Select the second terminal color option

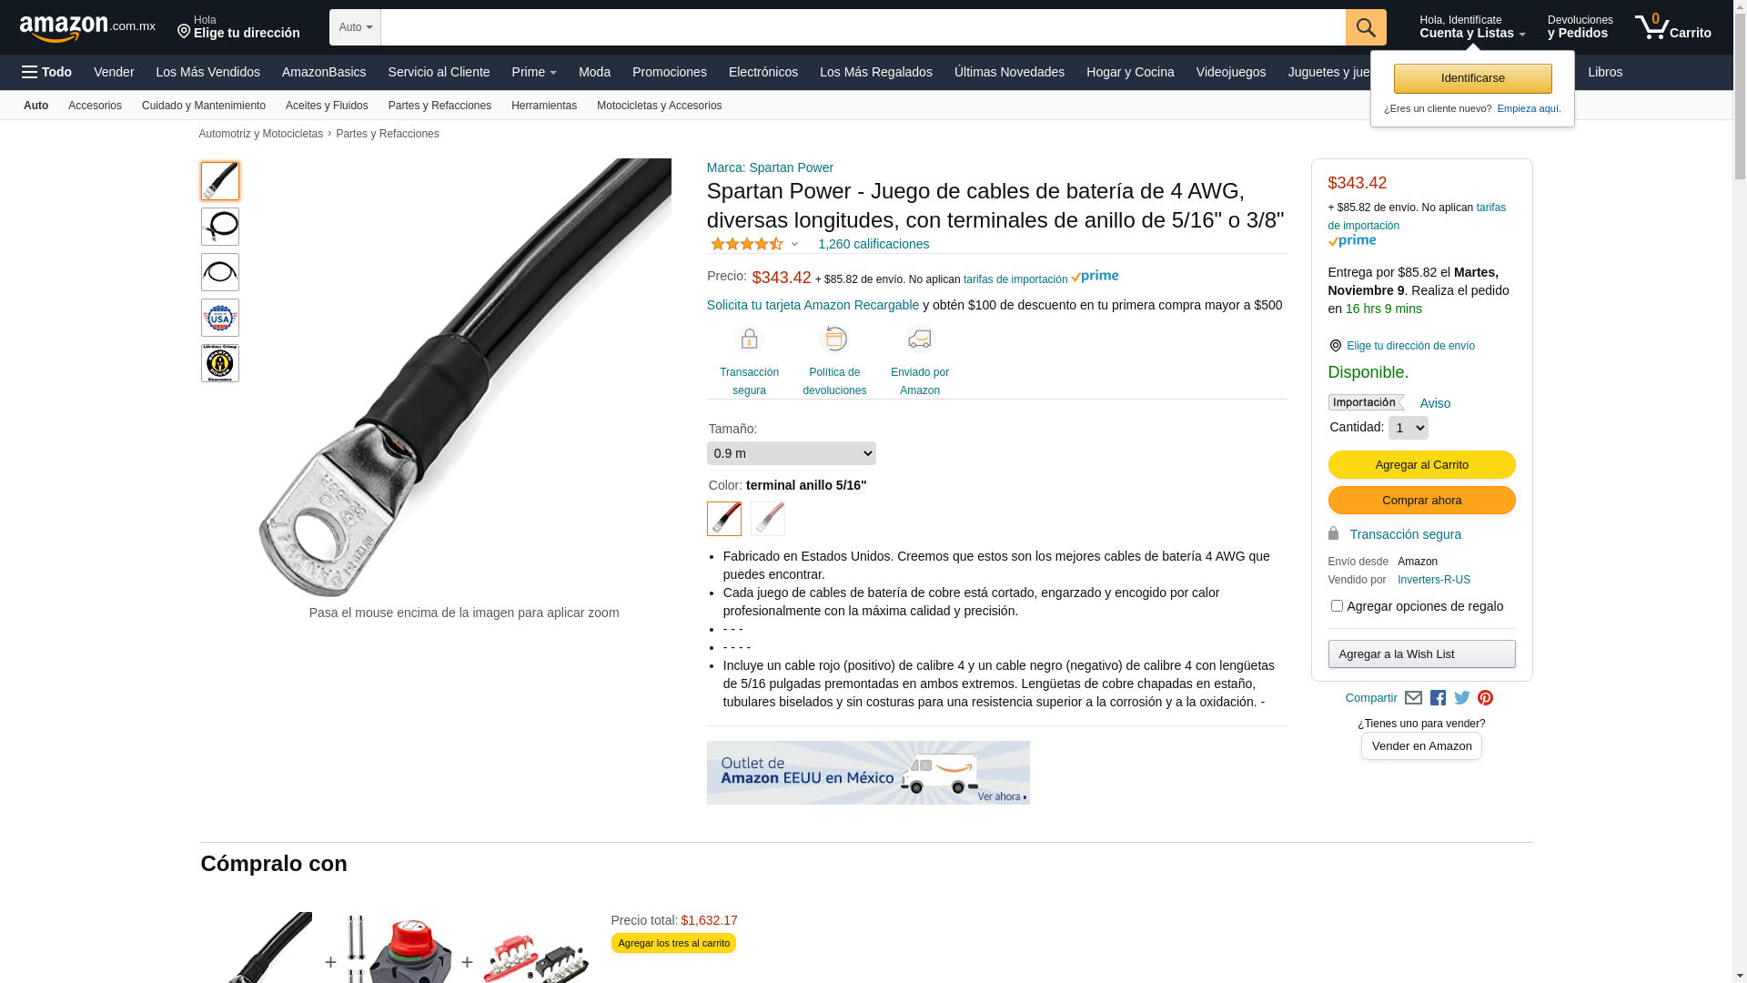pyautogui.click(x=768, y=519)
